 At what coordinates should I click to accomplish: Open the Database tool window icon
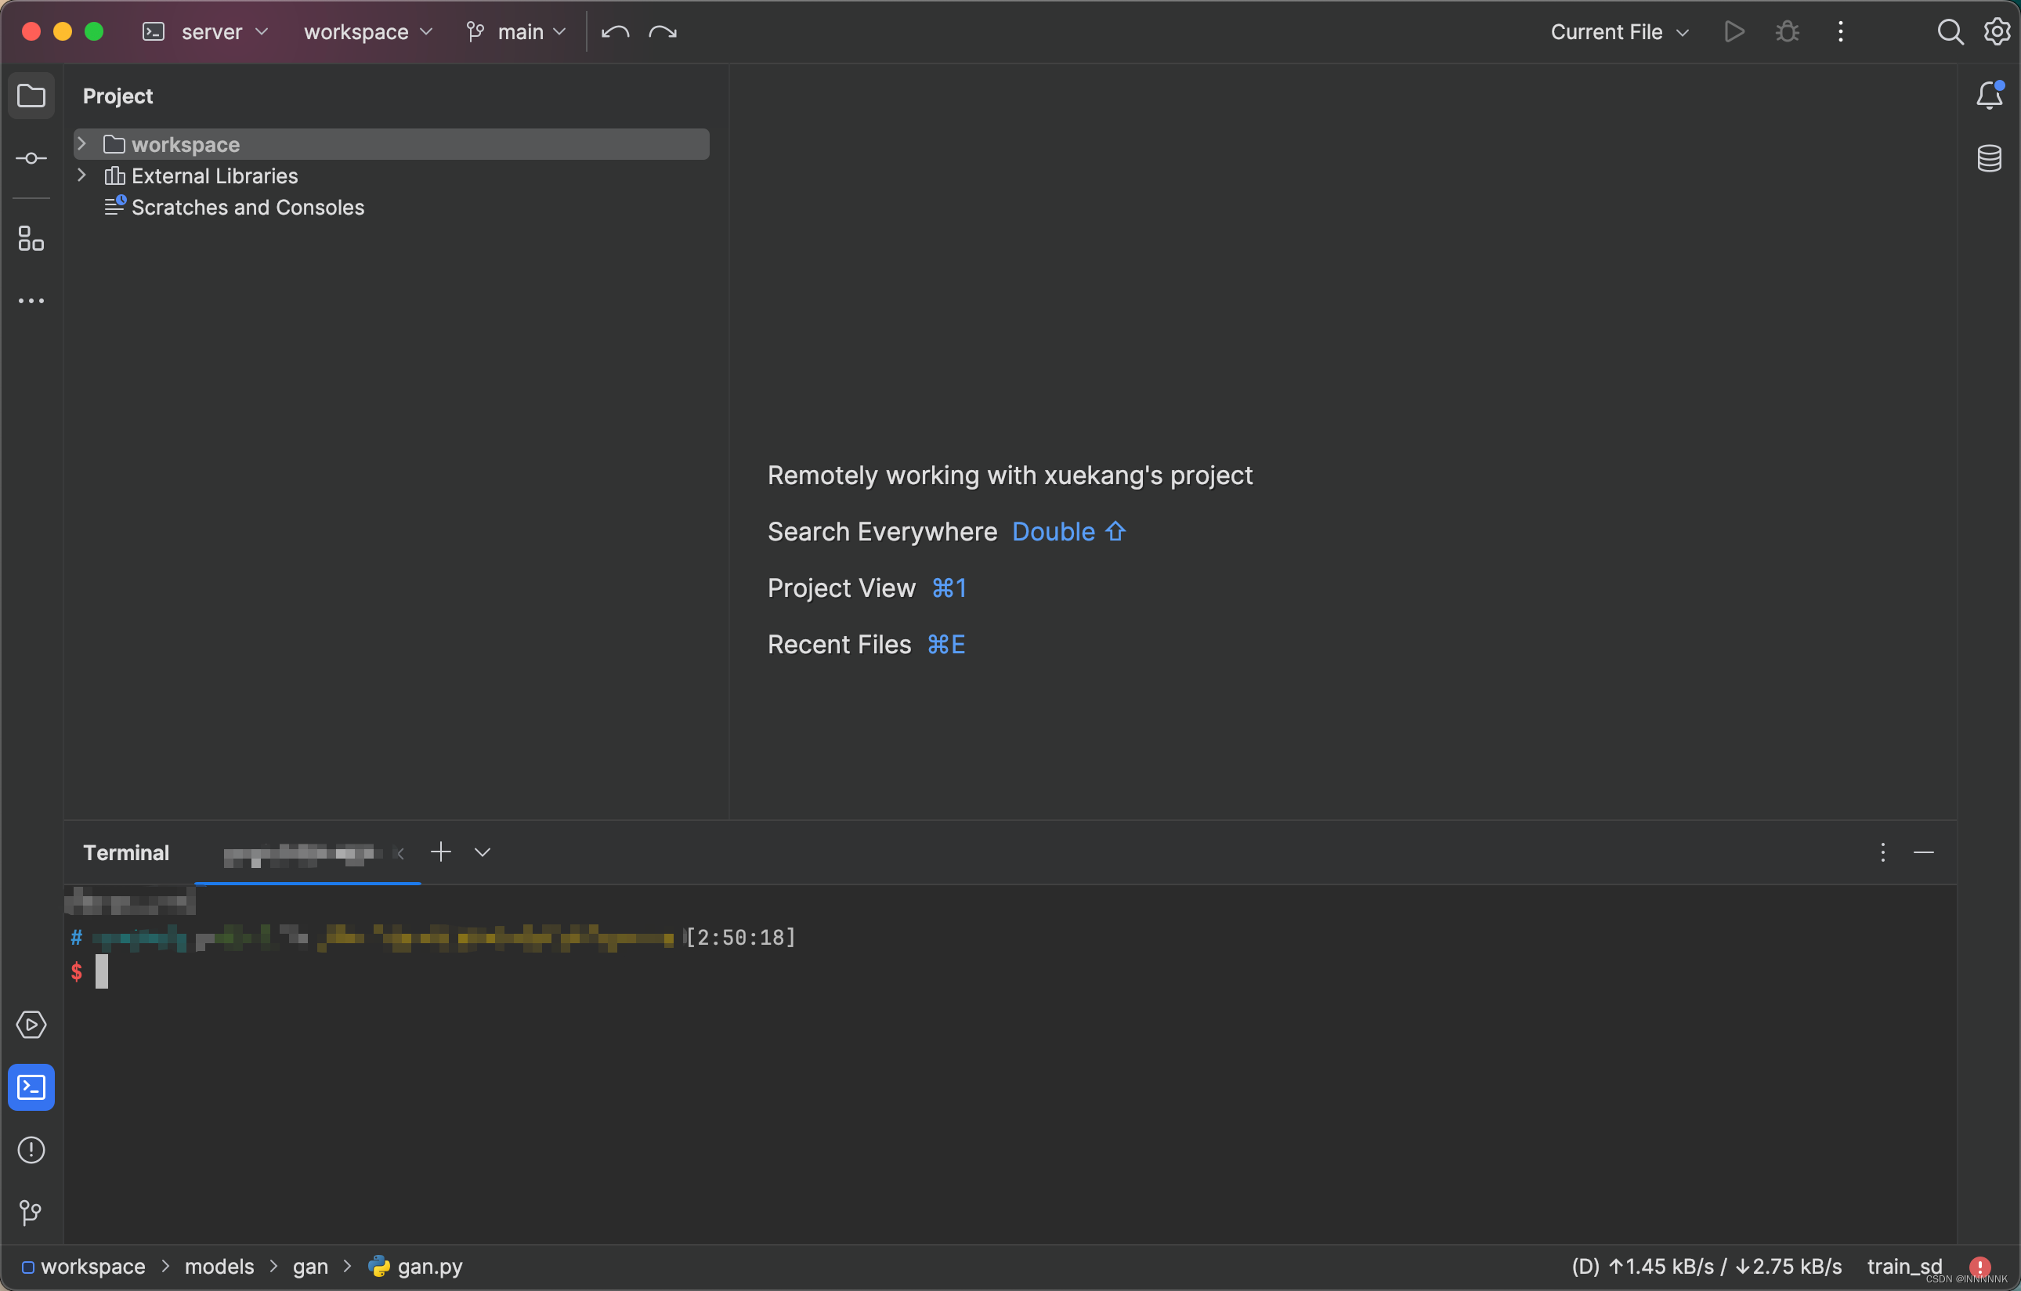click(x=1989, y=157)
